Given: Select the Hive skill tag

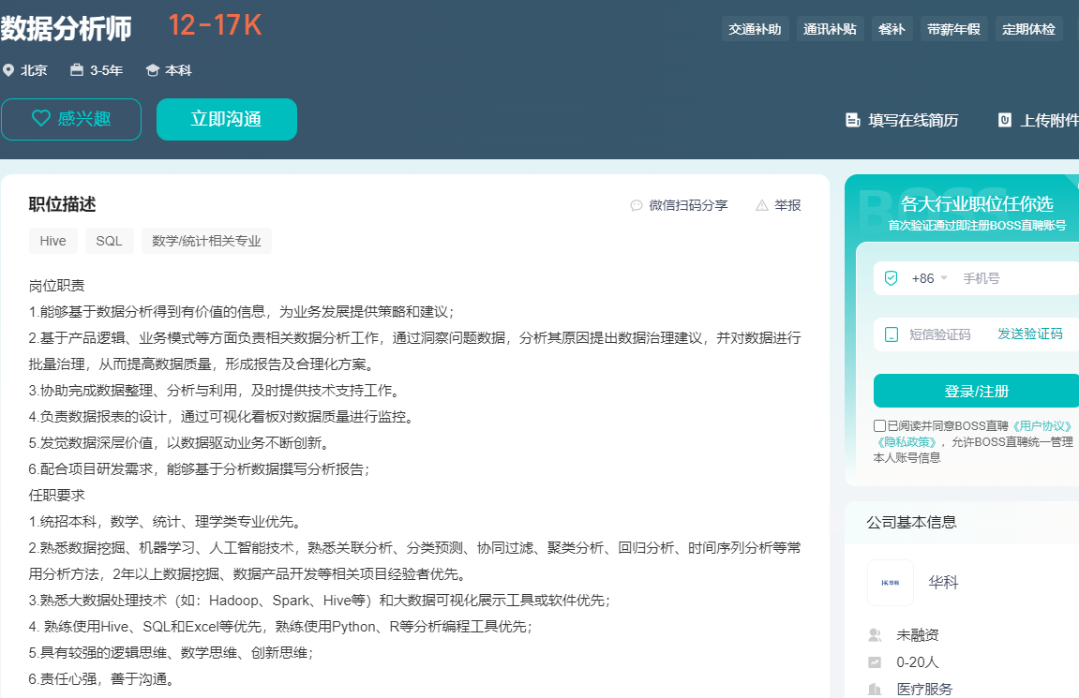Looking at the screenshot, I should 53,241.
